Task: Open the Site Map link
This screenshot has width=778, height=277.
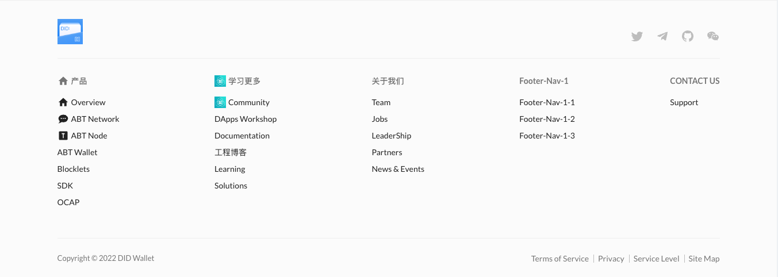Action: [x=704, y=259]
